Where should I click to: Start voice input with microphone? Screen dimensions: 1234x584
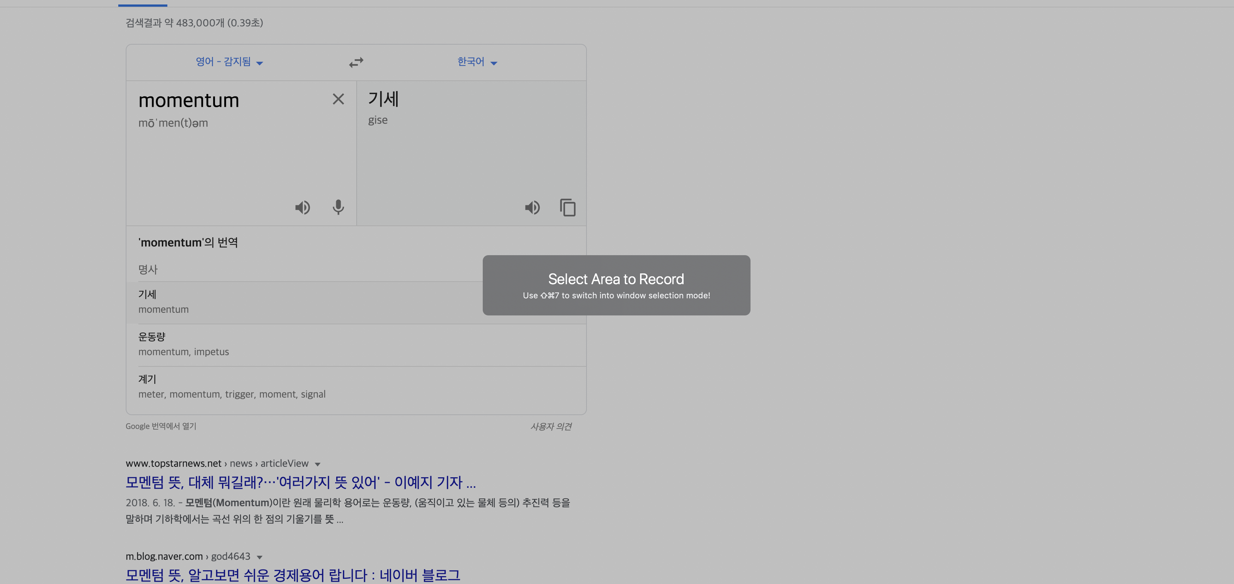pyautogui.click(x=338, y=207)
